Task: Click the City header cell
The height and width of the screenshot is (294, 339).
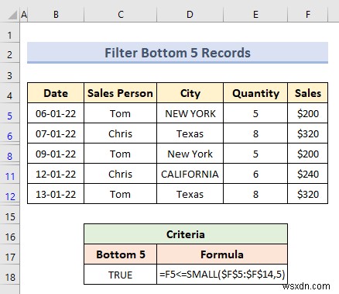Action: click(x=190, y=93)
